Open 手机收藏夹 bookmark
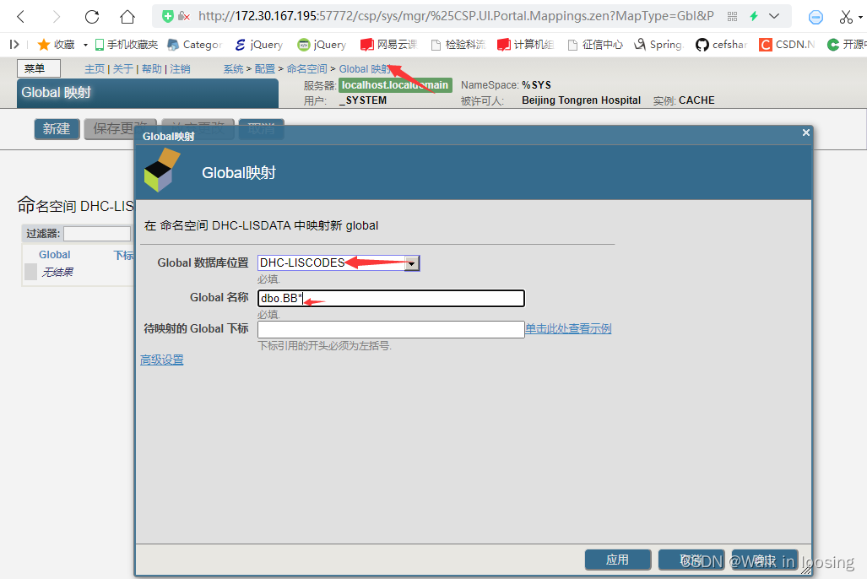 127,44
